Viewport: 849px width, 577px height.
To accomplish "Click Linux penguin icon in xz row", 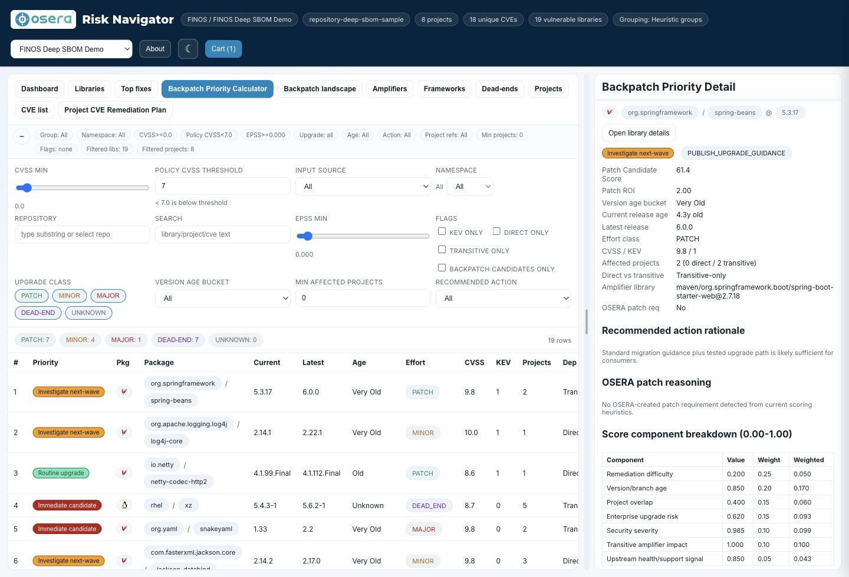I will tap(124, 505).
